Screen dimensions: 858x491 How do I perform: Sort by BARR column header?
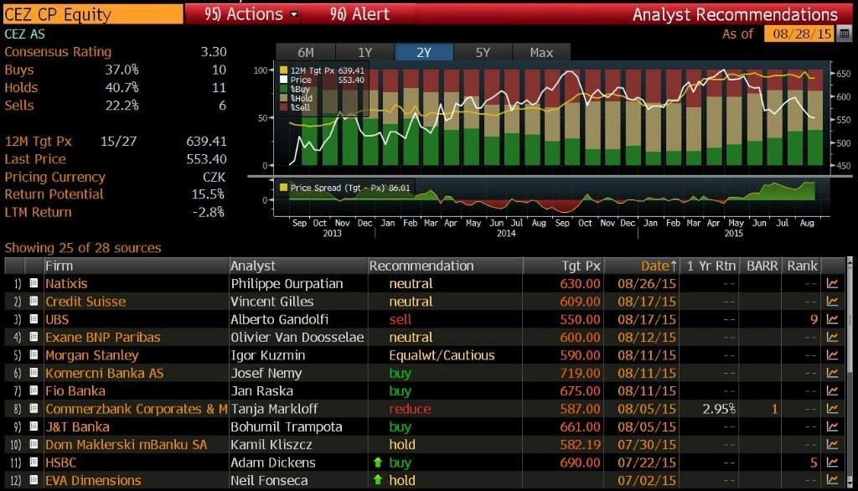tap(761, 266)
